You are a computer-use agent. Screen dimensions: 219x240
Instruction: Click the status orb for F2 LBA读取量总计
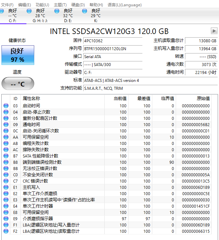pos(6,231)
